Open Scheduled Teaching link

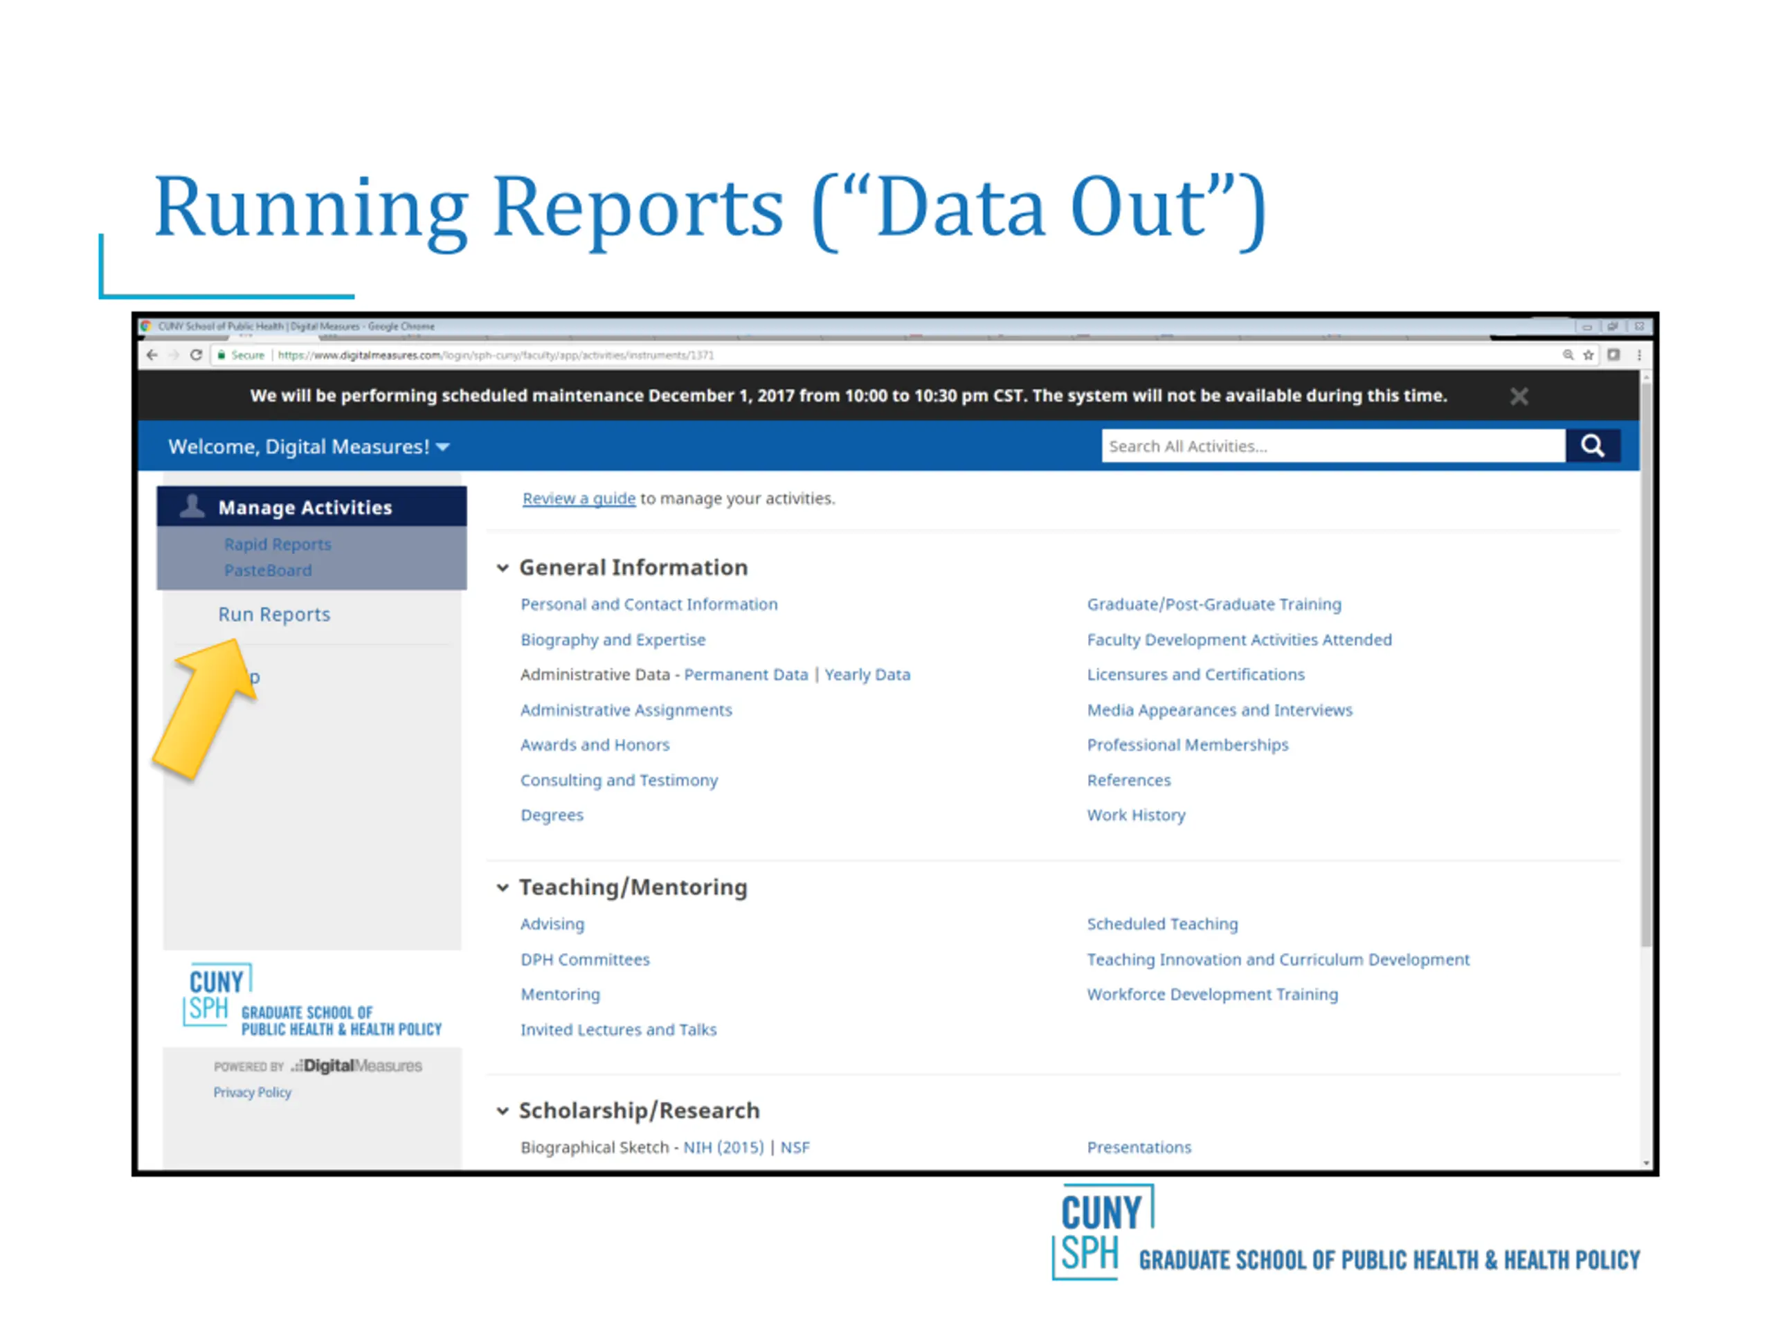(1161, 925)
